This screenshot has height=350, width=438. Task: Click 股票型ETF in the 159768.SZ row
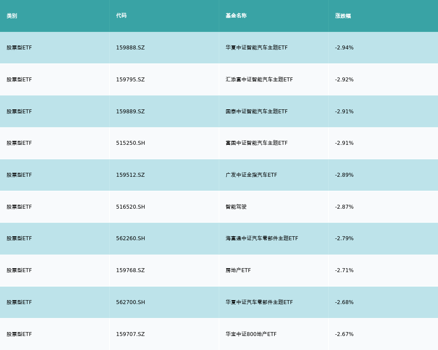tap(19, 270)
